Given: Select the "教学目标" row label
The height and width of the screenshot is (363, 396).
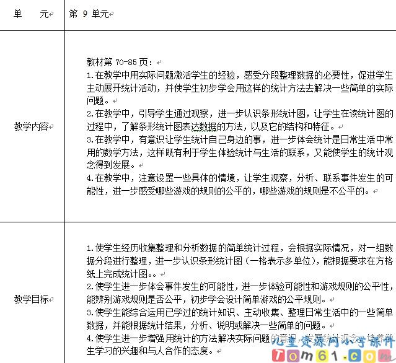Looking at the screenshot, I should (32, 300).
